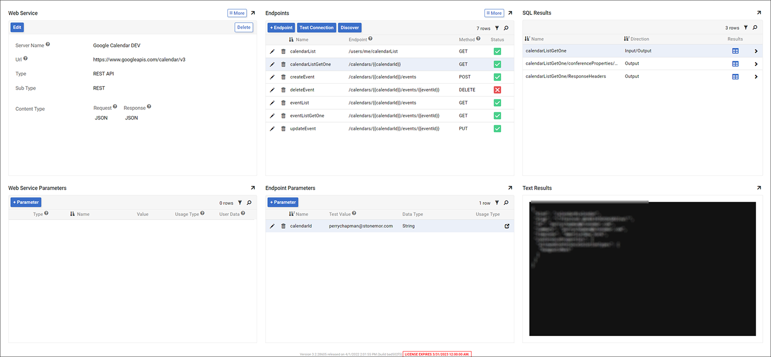Open the More menu in Endpoints panel

pos(494,13)
